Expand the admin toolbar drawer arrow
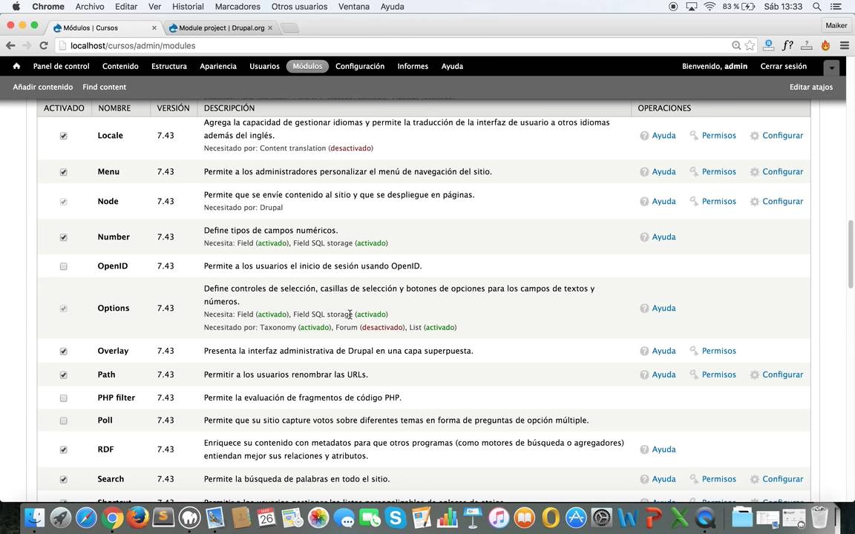The height and width of the screenshot is (534, 855). click(831, 67)
